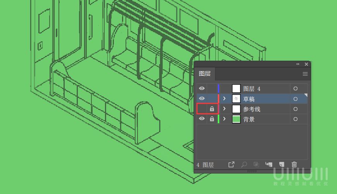Unlock the 参考线 layer via lock icon
Viewport: 337px width, 194px height.
(x=212, y=109)
